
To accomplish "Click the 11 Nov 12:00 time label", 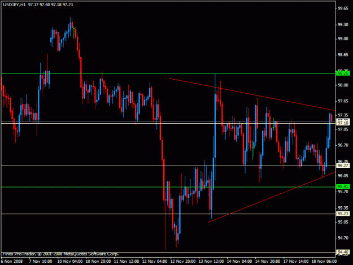I will [x=127, y=262].
